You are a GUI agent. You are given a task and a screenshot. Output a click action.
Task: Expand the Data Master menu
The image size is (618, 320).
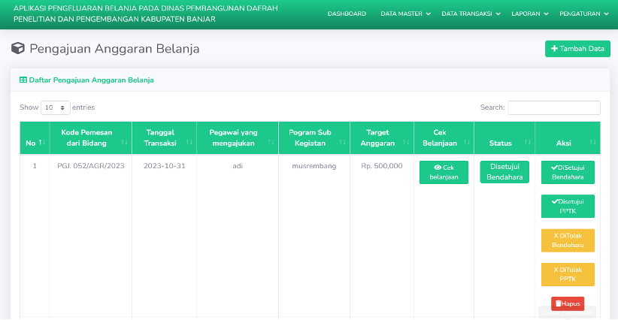pyautogui.click(x=405, y=14)
